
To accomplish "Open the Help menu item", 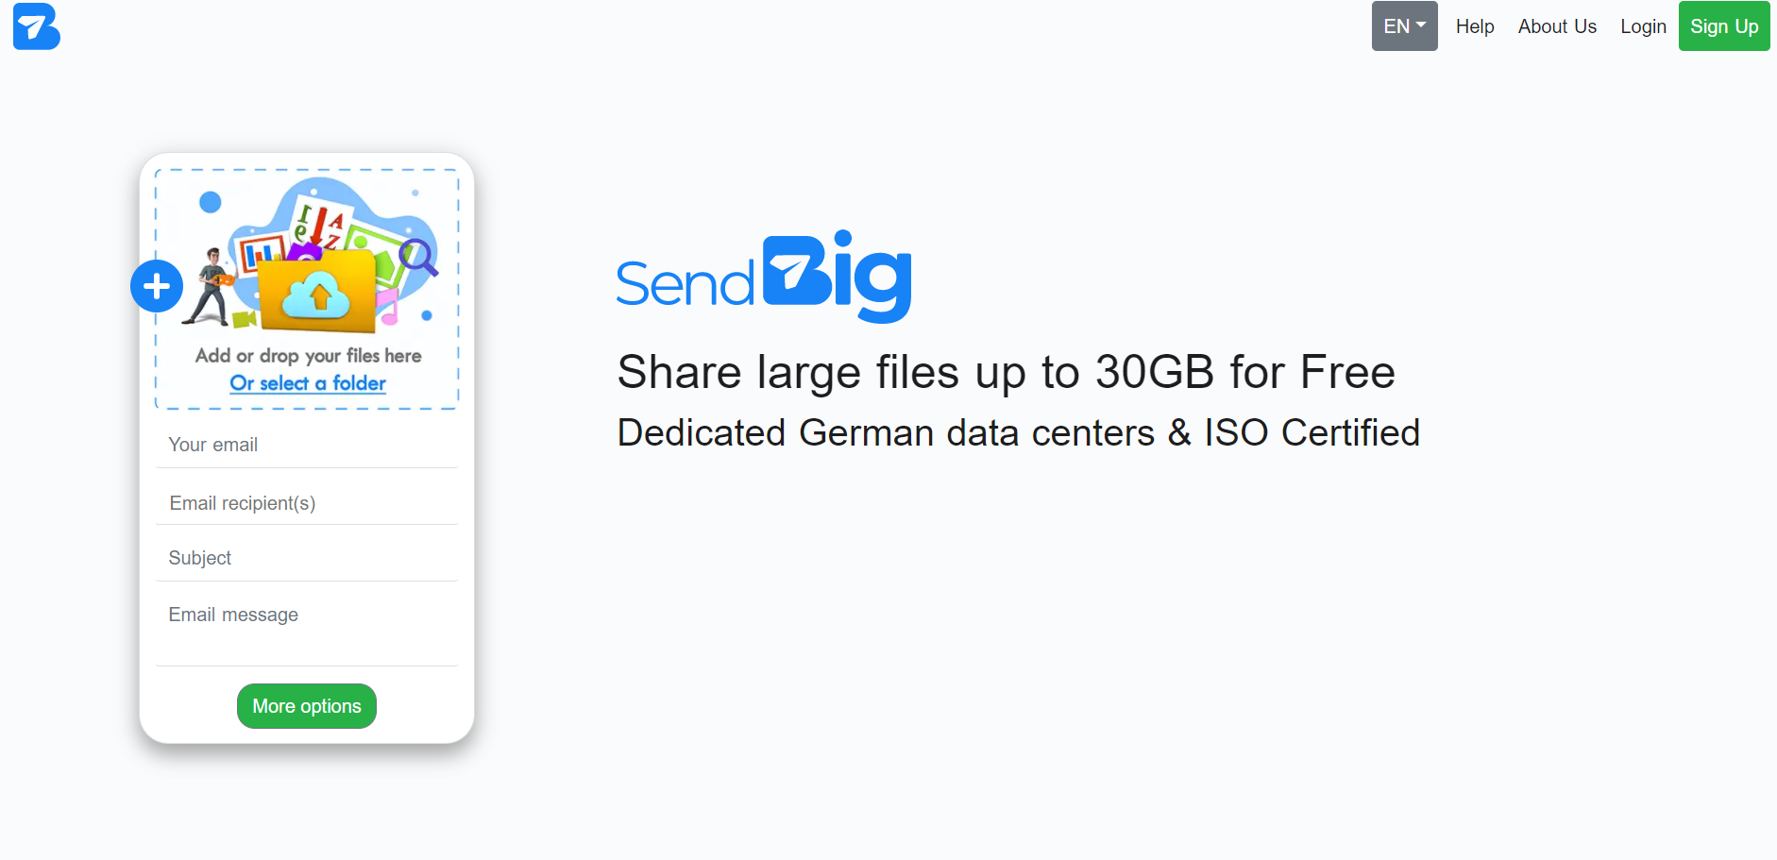I will pos(1475,26).
